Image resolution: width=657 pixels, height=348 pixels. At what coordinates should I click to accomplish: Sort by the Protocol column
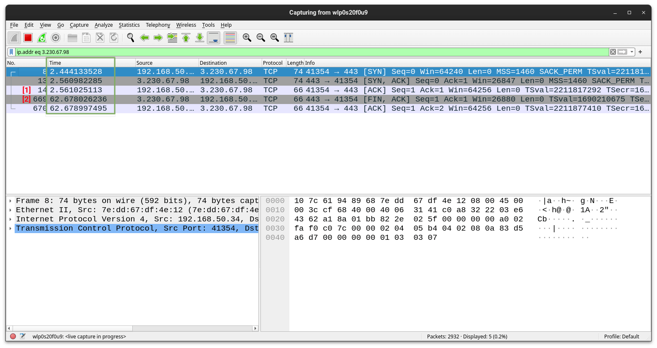[x=273, y=63]
